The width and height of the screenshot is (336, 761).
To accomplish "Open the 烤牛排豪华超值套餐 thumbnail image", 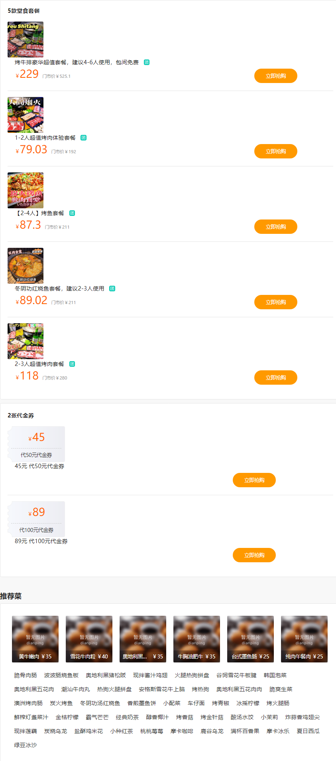I will tap(26, 39).
